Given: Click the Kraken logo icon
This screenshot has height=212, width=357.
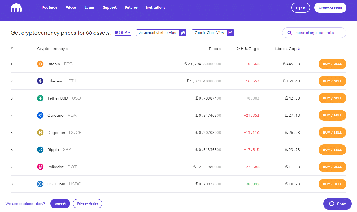Looking at the screenshot, I should (x=16, y=8).
